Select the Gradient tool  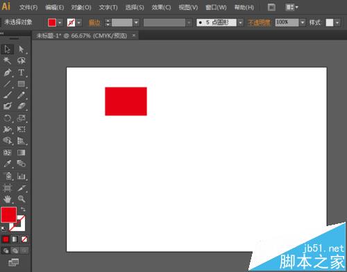click(22, 152)
